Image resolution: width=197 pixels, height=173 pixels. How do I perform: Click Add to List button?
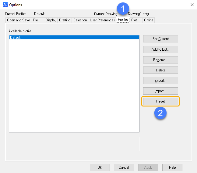click(x=160, y=49)
